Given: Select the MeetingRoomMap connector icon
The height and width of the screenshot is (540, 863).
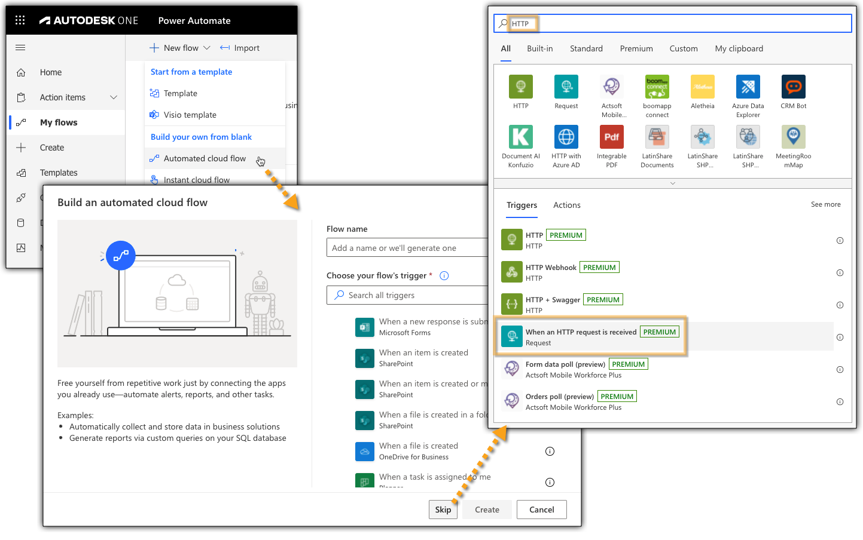Looking at the screenshot, I should (x=794, y=137).
